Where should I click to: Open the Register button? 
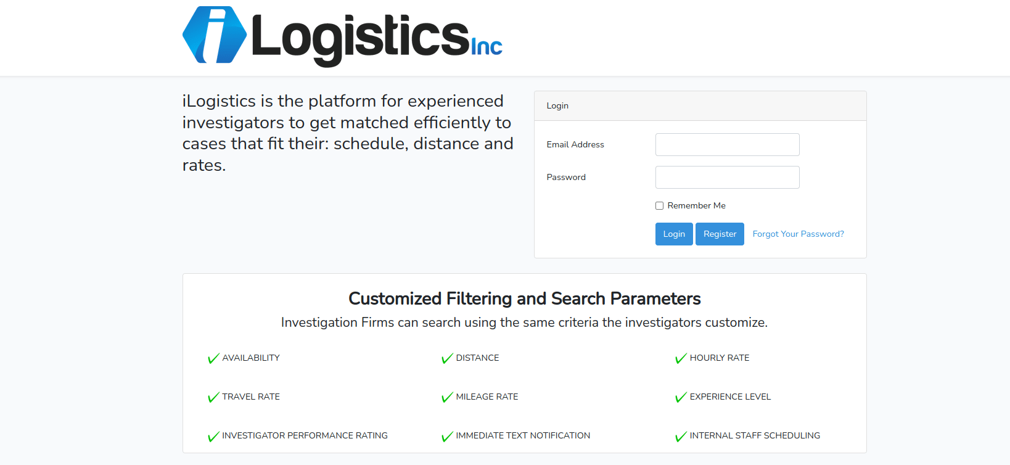coord(720,234)
